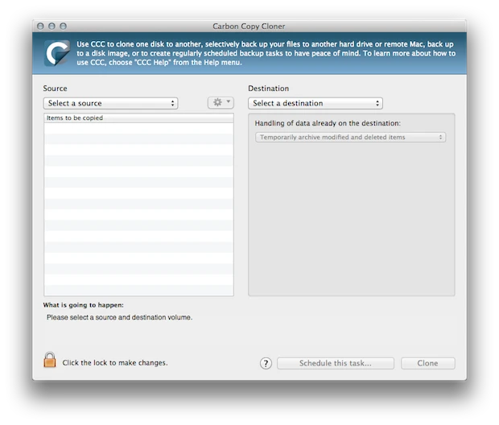The width and height of the screenshot is (499, 425).
Task: Open the Select a destination dropdown
Action: (315, 103)
